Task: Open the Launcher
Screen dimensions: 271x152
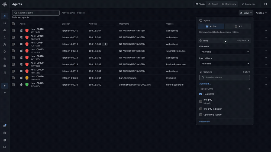Action: coord(248,4)
